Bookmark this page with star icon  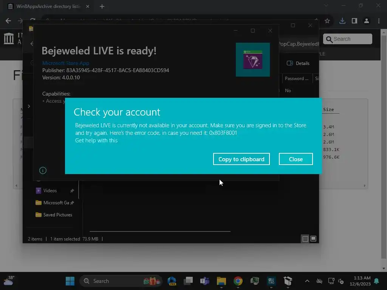point(327,21)
